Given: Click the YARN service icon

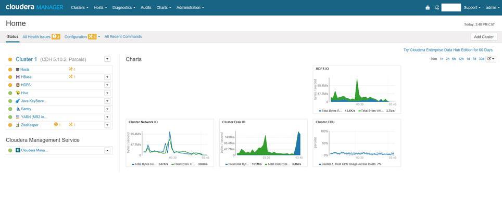Looking at the screenshot, I should (x=18, y=117).
